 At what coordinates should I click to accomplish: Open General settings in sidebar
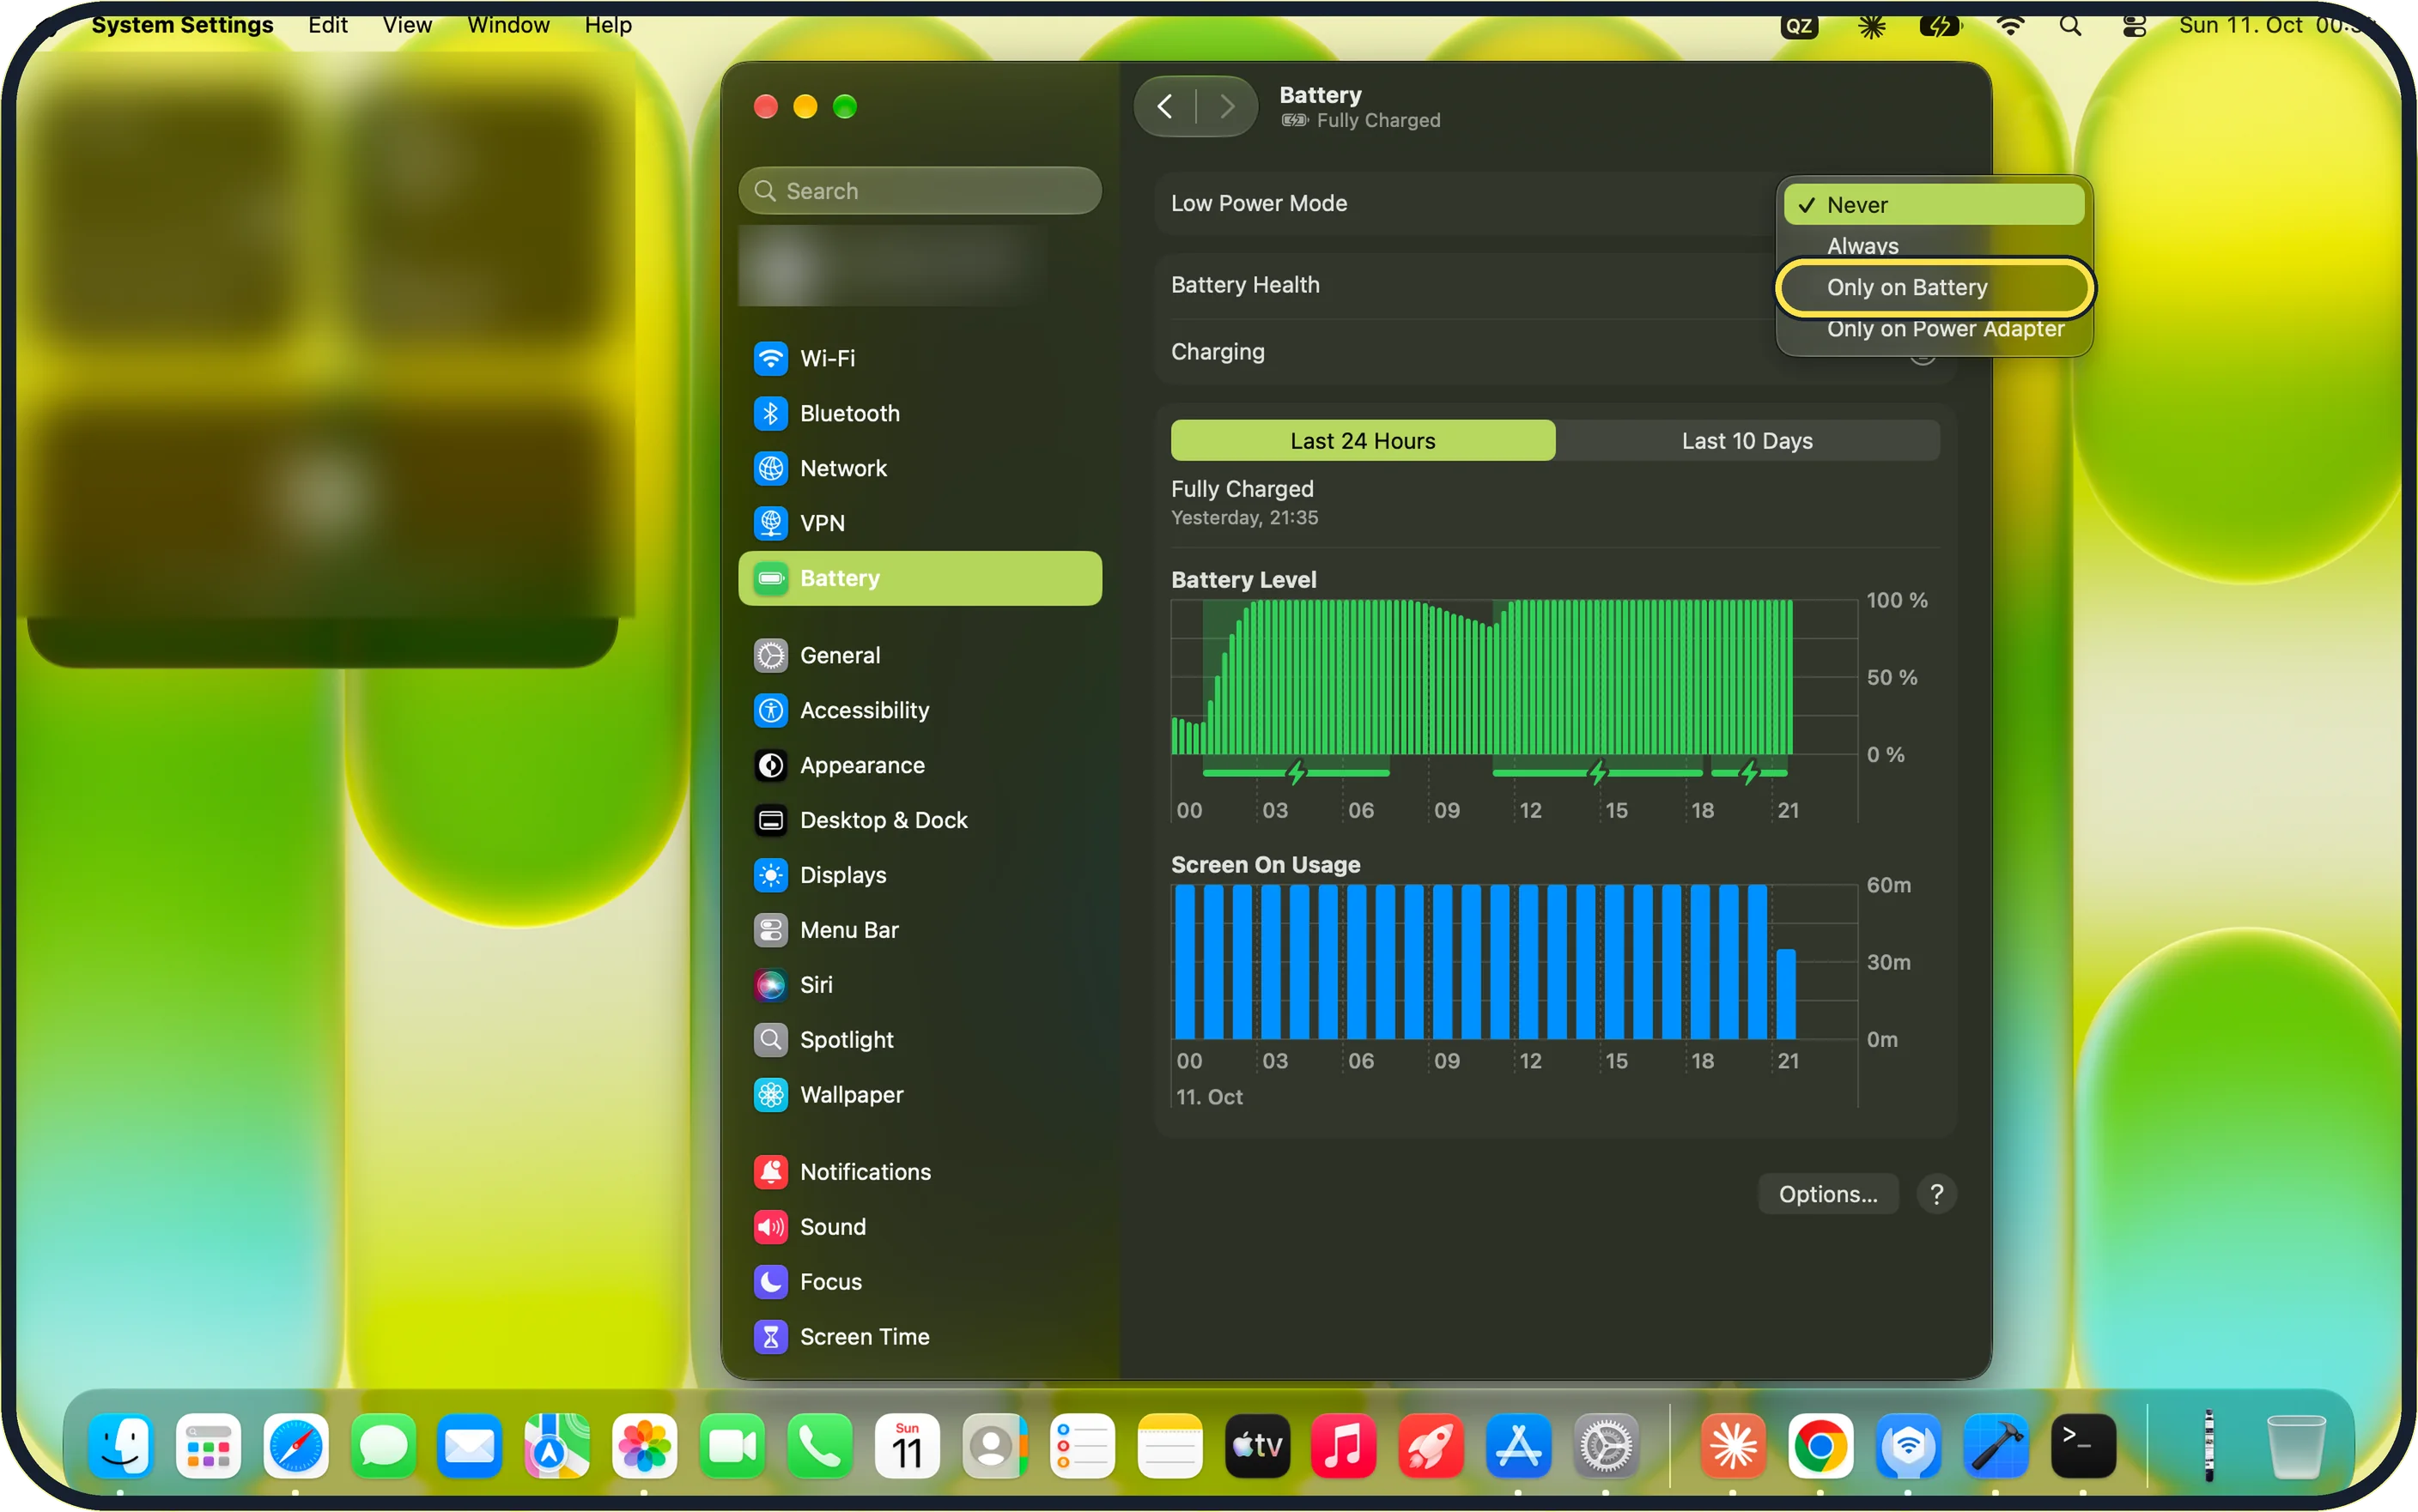pyautogui.click(x=920, y=655)
